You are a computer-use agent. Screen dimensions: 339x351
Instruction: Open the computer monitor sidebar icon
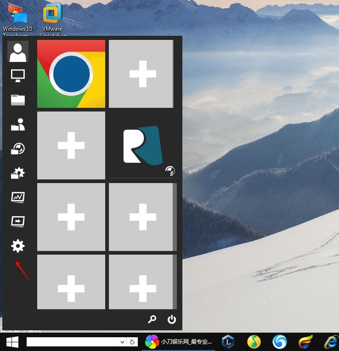click(x=18, y=76)
